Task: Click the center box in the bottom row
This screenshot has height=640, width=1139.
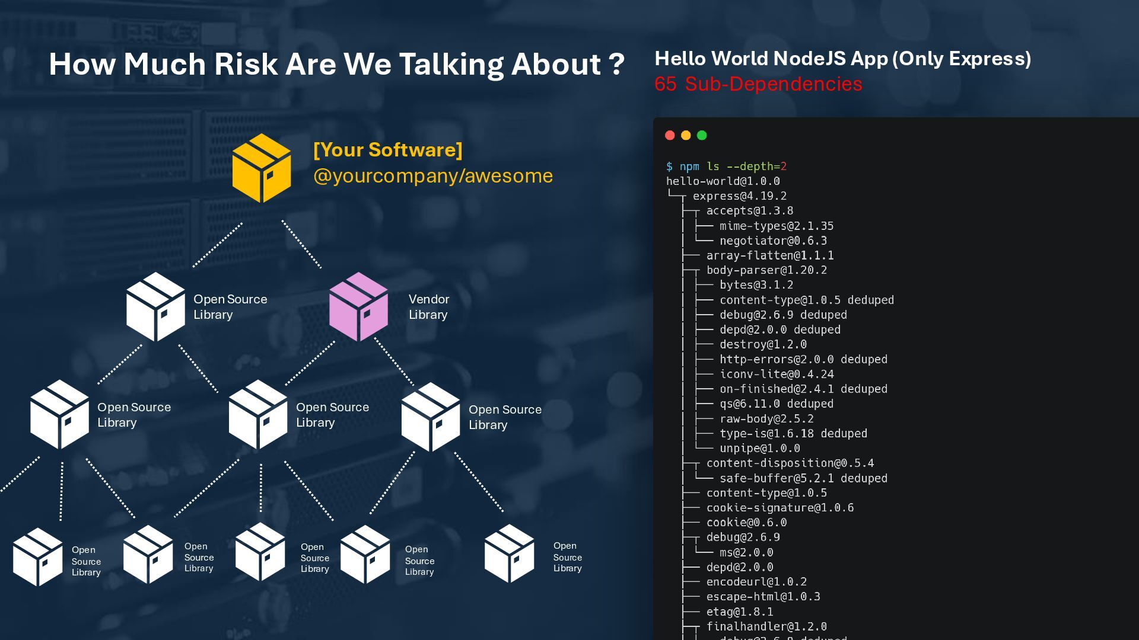Action: [x=260, y=553]
